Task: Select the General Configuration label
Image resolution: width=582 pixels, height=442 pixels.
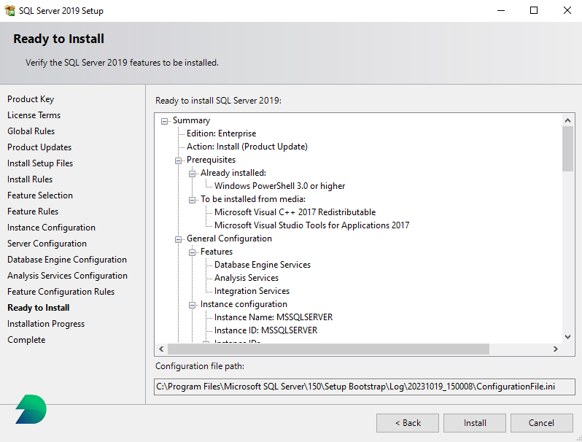Action: point(229,239)
